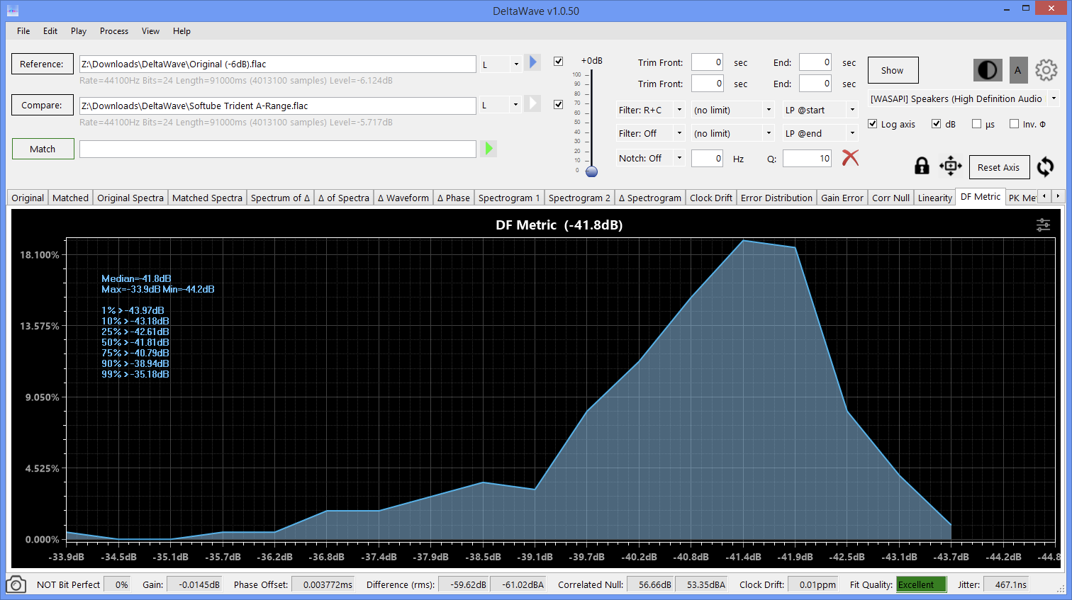Switch to the Error Distribution tab

(x=776, y=198)
